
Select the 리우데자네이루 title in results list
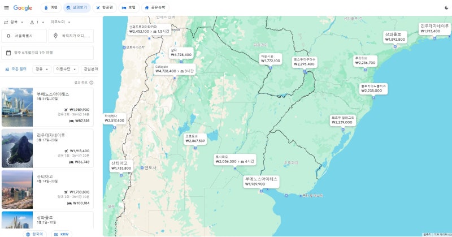51,135
